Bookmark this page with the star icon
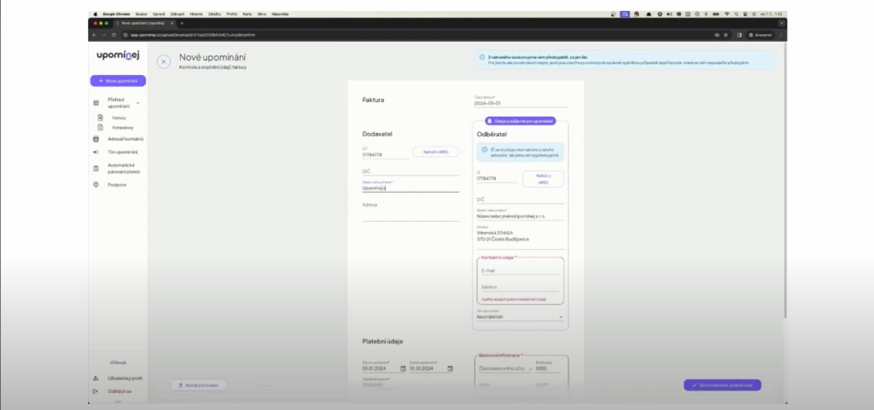This screenshot has width=874, height=410. tap(725, 34)
